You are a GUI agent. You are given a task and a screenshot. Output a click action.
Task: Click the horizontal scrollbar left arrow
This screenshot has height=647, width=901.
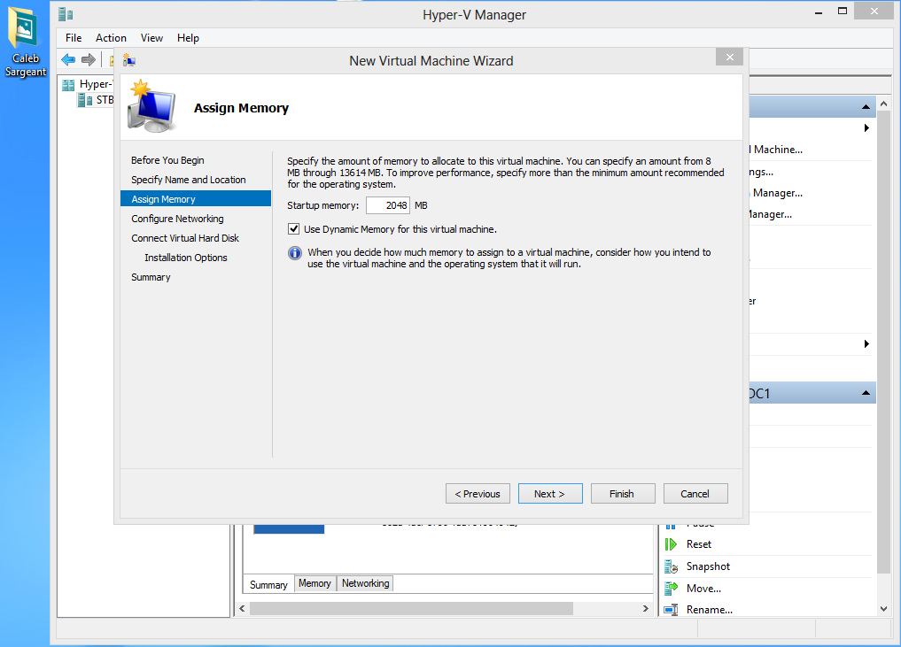click(x=242, y=609)
